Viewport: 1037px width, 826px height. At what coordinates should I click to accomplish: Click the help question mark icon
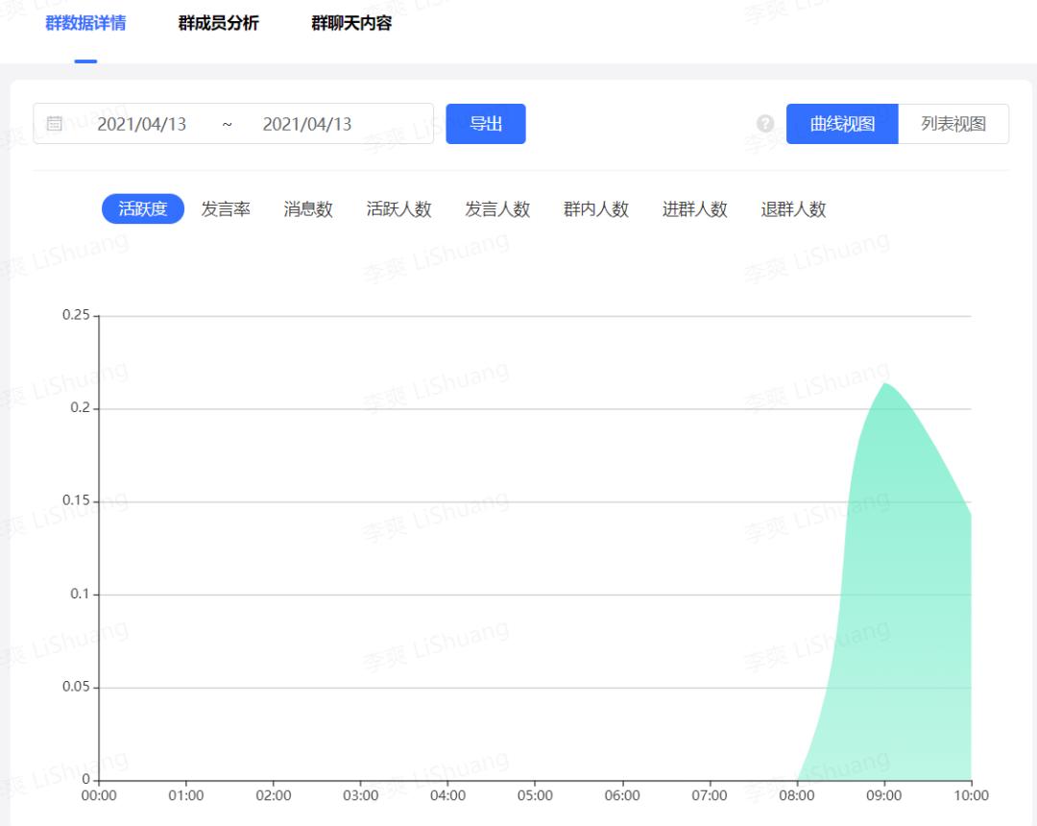click(765, 124)
